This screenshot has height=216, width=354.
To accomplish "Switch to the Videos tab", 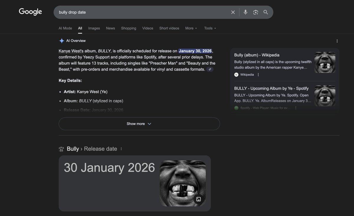I will [148, 28].
